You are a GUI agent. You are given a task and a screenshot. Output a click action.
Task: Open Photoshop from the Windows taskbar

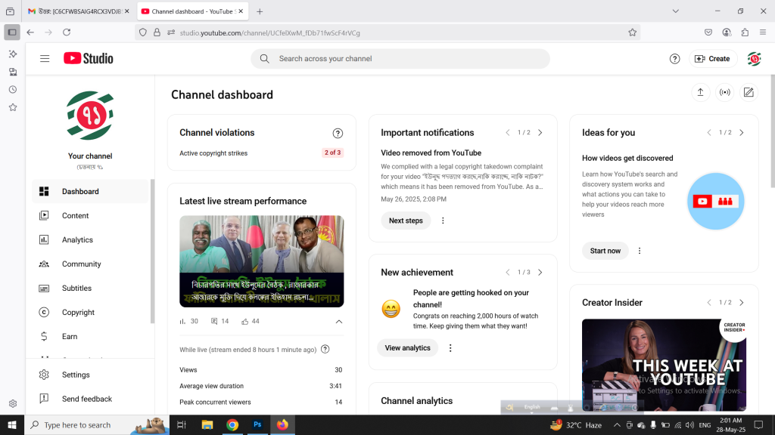tap(257, 425)
